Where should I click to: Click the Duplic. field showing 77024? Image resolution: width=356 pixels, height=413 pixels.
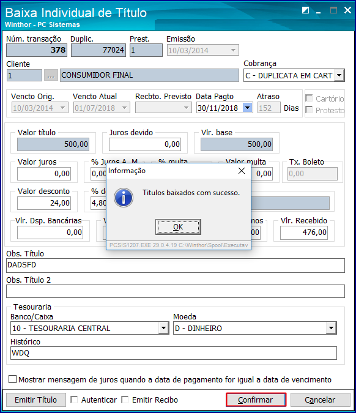pyautogui.click(x=98, y=50)
